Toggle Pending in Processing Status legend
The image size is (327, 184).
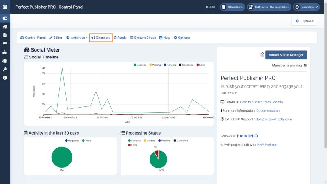164,141
